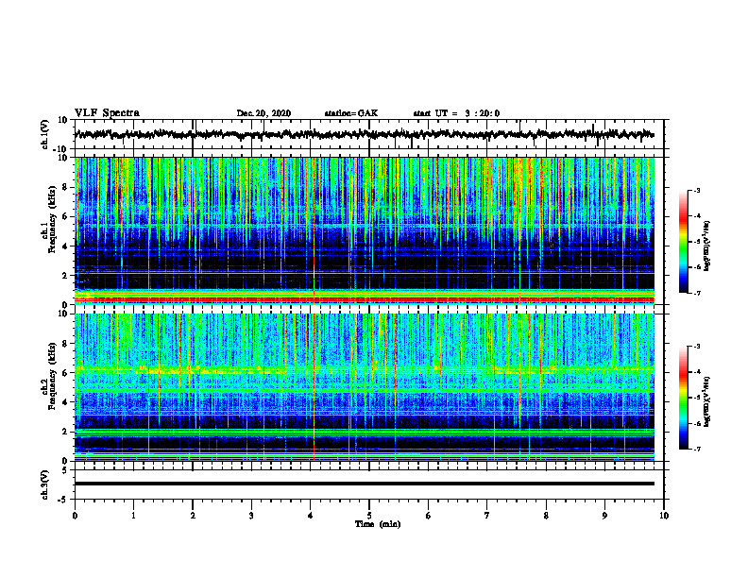Image resolution: width=748 pixels, height=578 pixels.
Task: Click the "Time (min)" axis title
Action: pyautogui.click(x=378, y=524)
